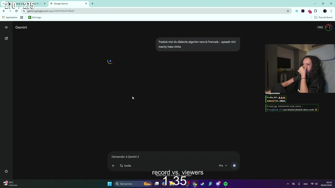
Task: Reload the Gemini page
Action: coord(16,11)
